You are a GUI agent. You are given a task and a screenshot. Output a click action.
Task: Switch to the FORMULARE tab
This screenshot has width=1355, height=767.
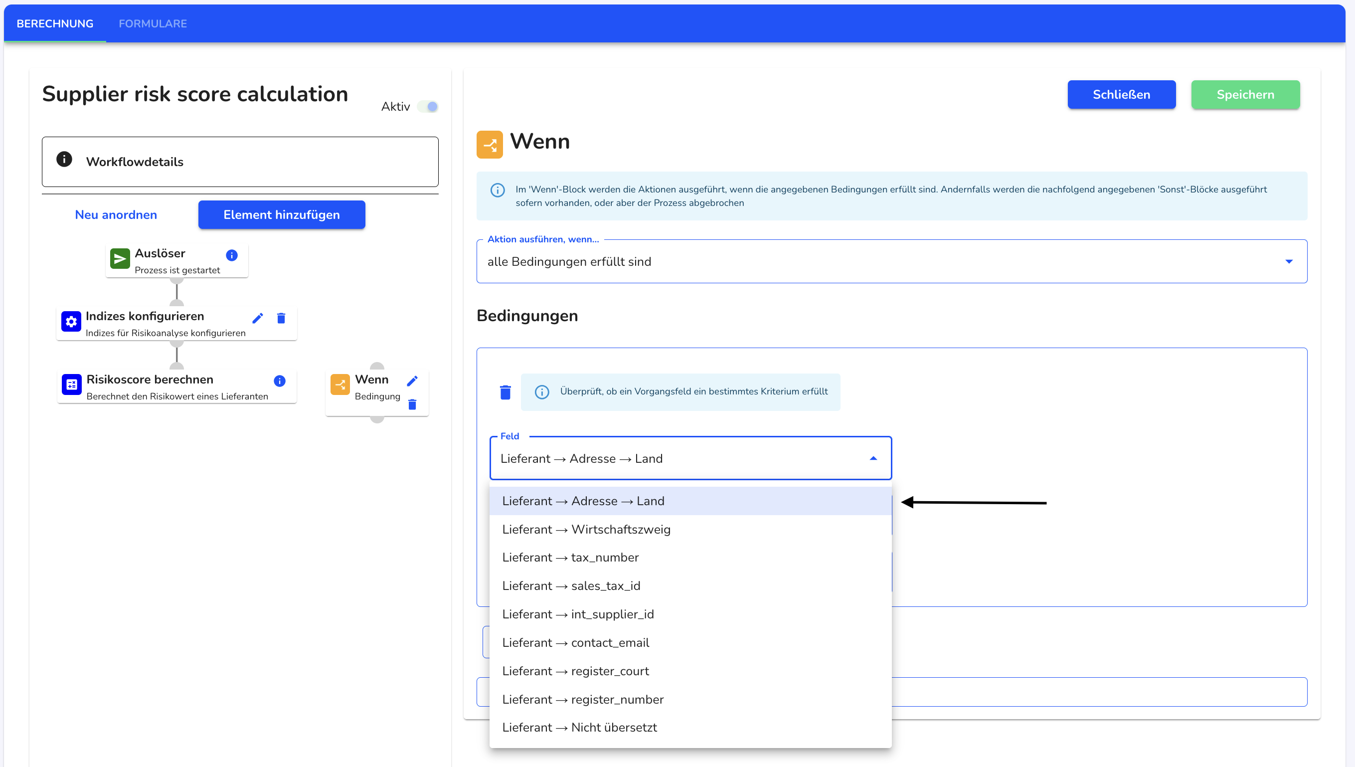[x=153, y=24]
